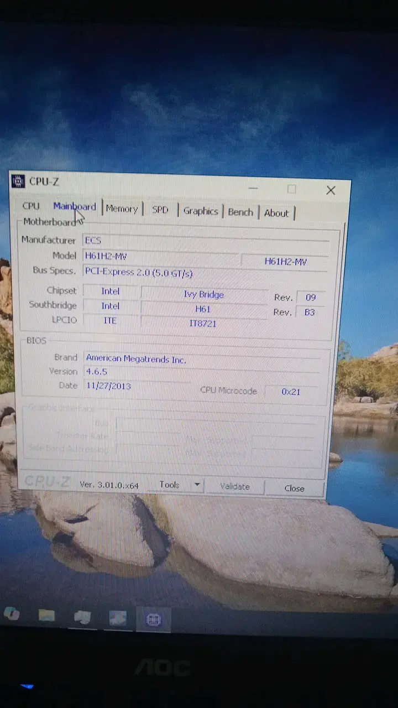This screenshot has height=708, width=398.
Task: Select the Mainboard tab
Action: [75, 206]
